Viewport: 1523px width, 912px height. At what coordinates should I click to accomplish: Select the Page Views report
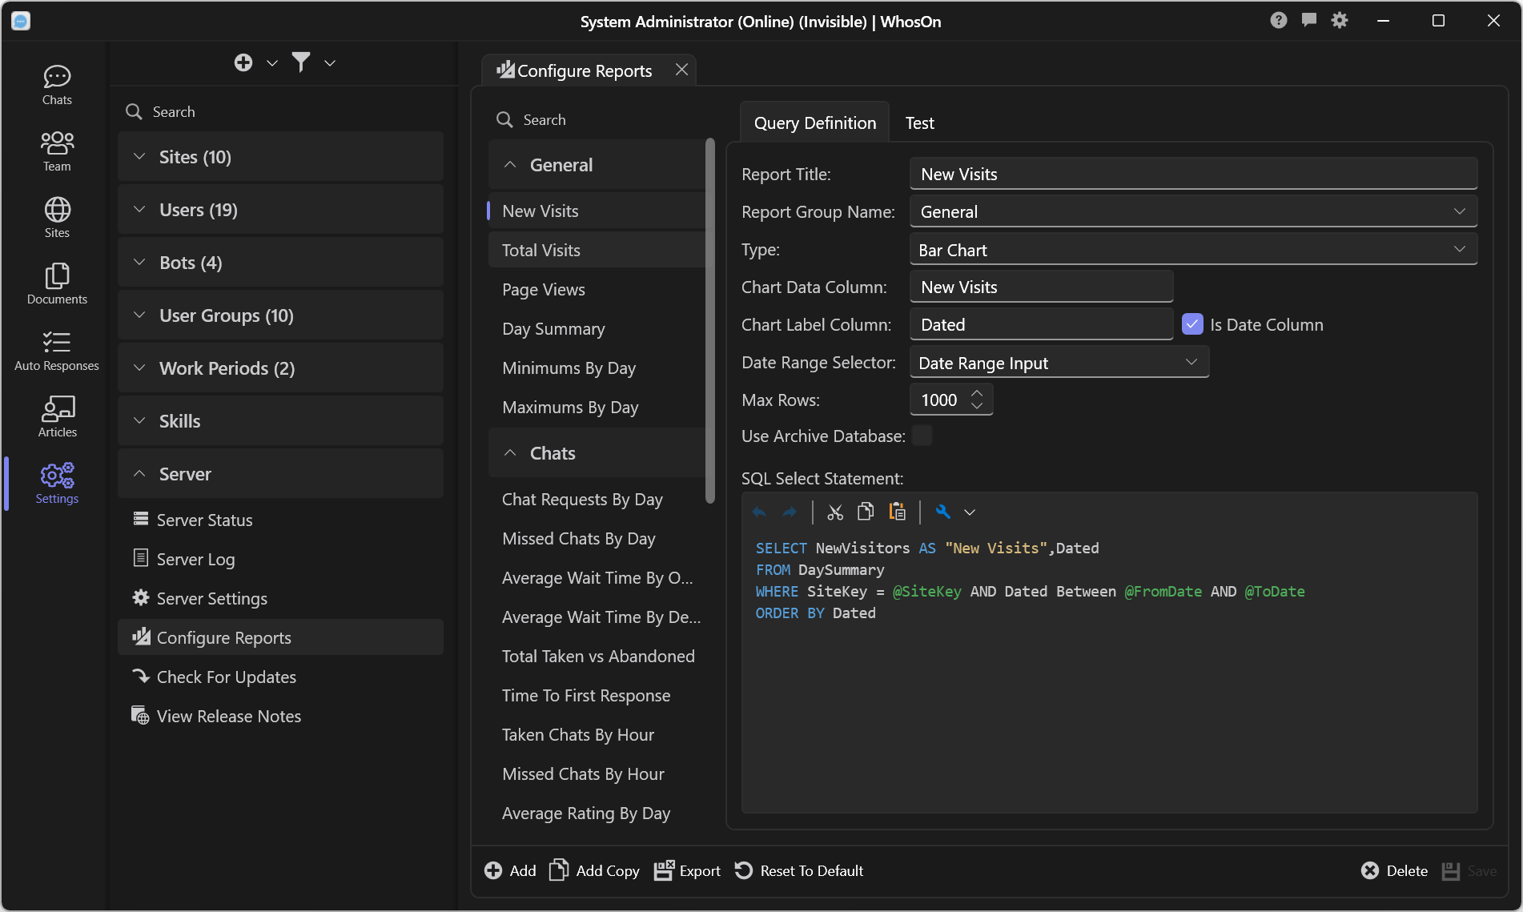(597, 289)
